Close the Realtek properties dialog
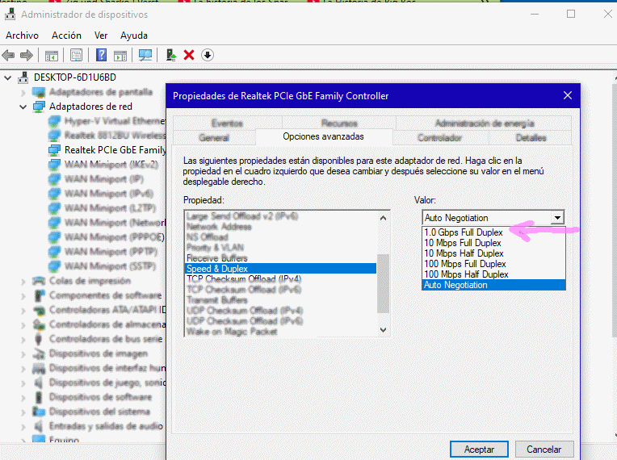This screenshot has height=460, width=617. click(568, 95)
